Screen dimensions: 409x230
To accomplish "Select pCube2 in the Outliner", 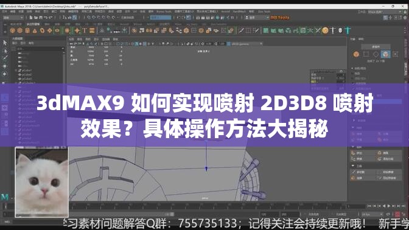I will (x=27, y=75).
